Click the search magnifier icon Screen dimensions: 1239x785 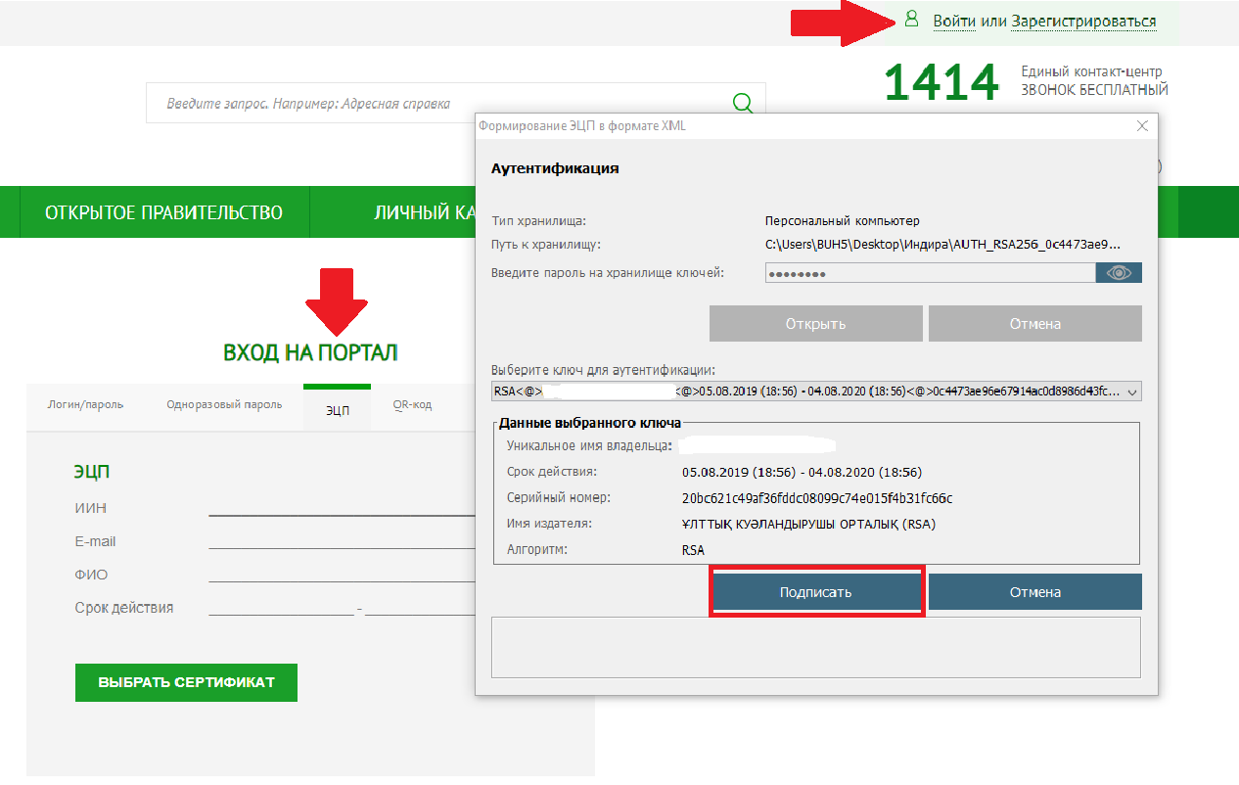tap(743, 103)
